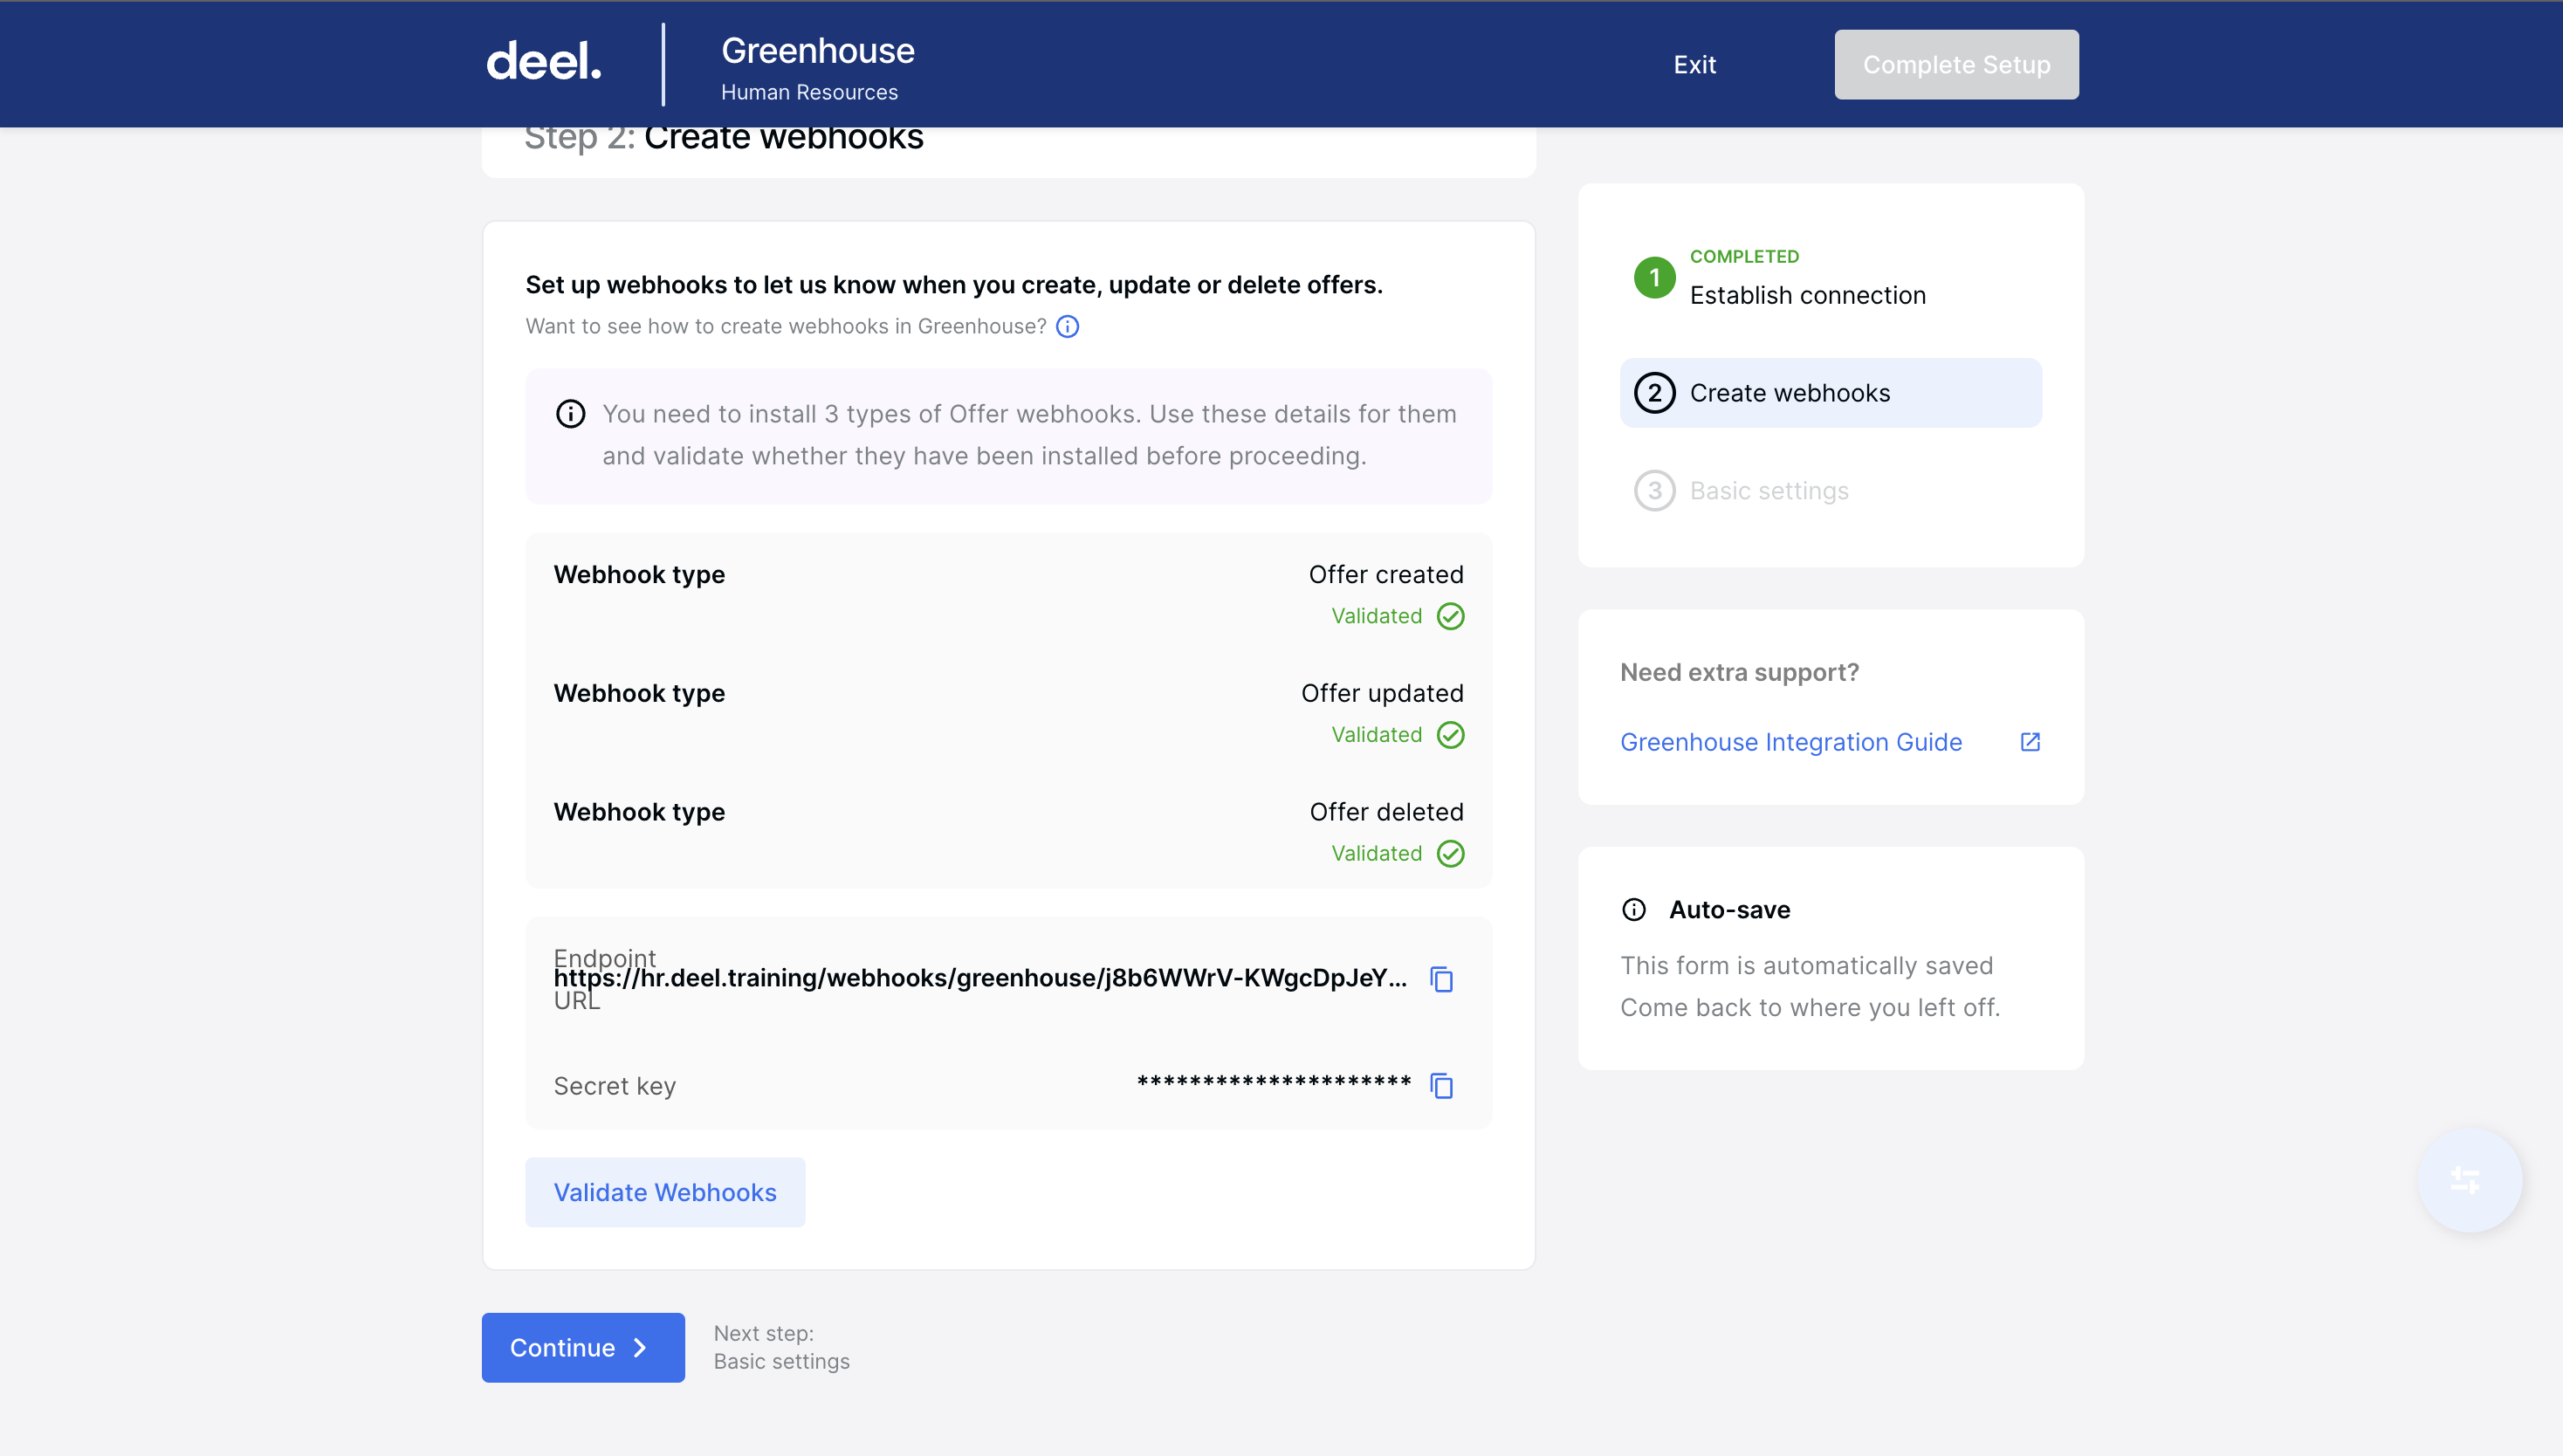This screenshot has width=2563, height=1456.
Task: Click 'Offer deleted' webhook type value
Action: tap(1386, 812)
